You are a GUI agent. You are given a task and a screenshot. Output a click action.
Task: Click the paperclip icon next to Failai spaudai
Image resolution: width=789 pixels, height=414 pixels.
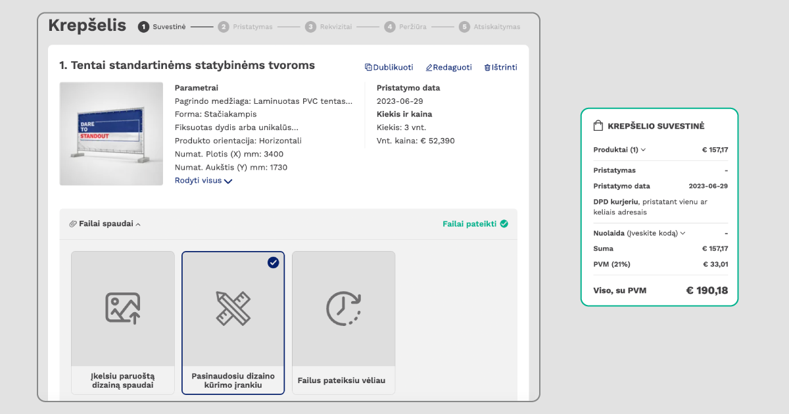[73, 223]
